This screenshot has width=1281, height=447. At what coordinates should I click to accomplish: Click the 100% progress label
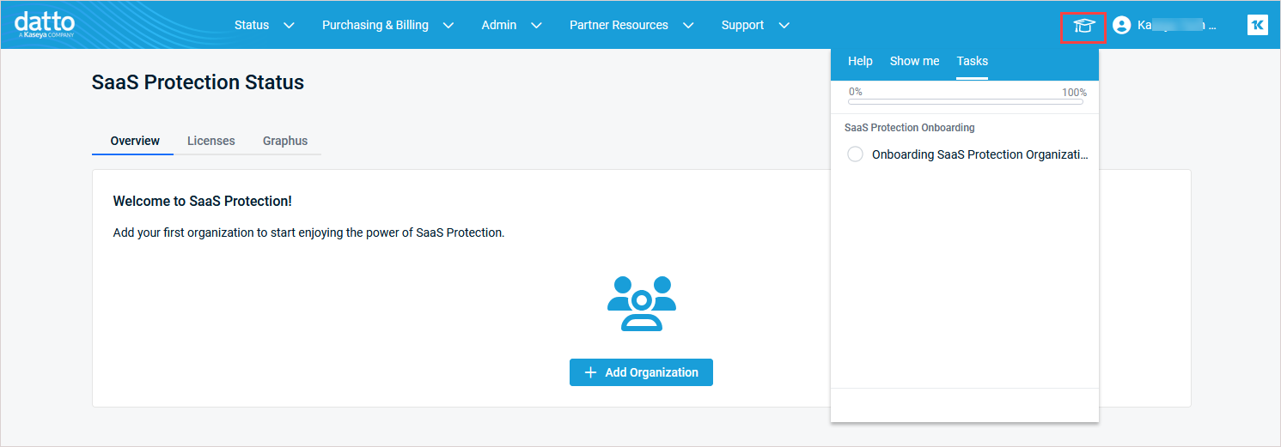pyautogui.click(x=1074, y=92)
